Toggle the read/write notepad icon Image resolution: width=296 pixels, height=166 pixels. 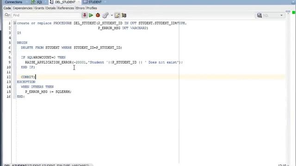pyautogui.click(x=117, y=15)
